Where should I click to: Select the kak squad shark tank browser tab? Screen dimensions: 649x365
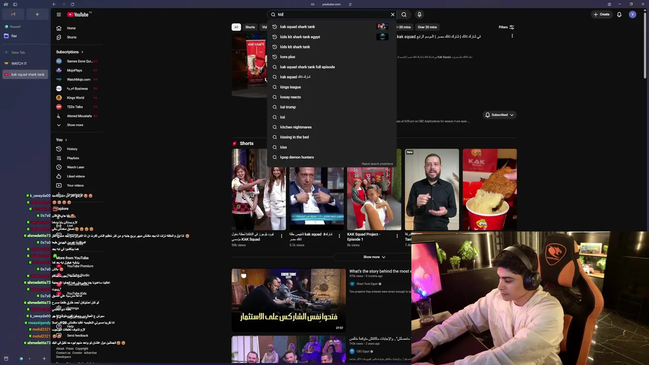pos(25,75)
